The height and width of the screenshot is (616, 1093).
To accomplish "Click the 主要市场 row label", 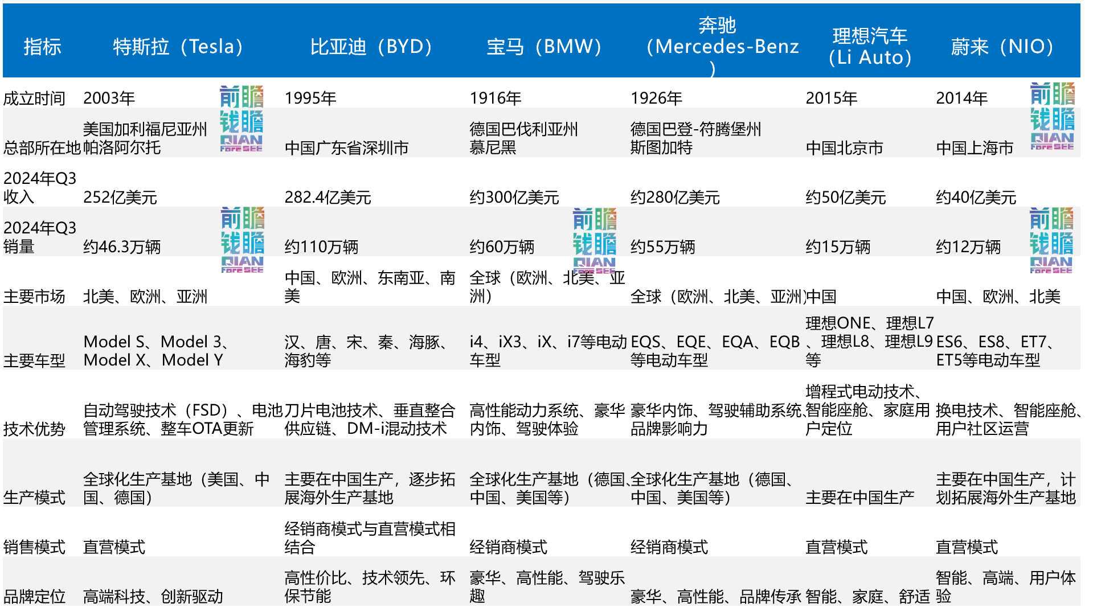I will pos(34,297).
